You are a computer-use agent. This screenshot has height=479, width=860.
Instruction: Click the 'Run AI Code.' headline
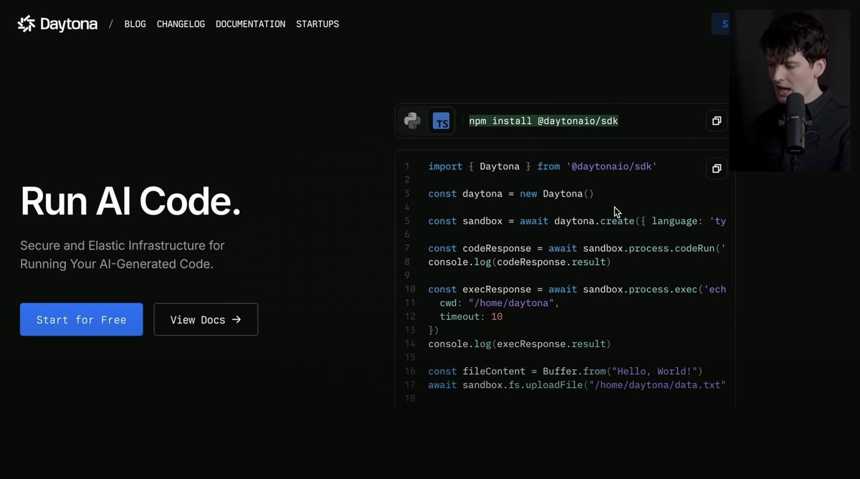click(130, 201)
